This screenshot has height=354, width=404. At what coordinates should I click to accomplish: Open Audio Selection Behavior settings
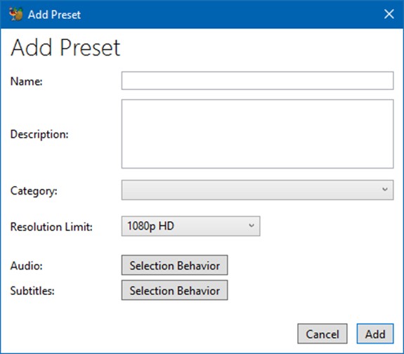(174, 265)
